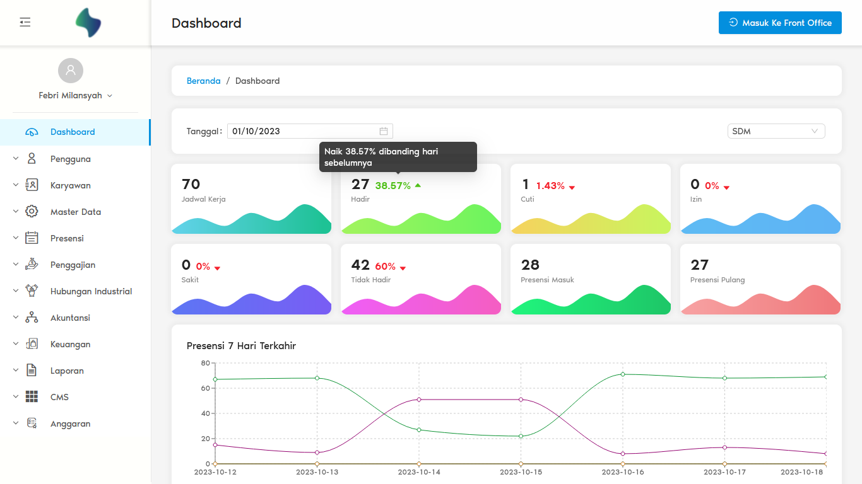862x484 pixels.
Task: Collapse sidebar with the menu fold icon
Action: point(25,23)
